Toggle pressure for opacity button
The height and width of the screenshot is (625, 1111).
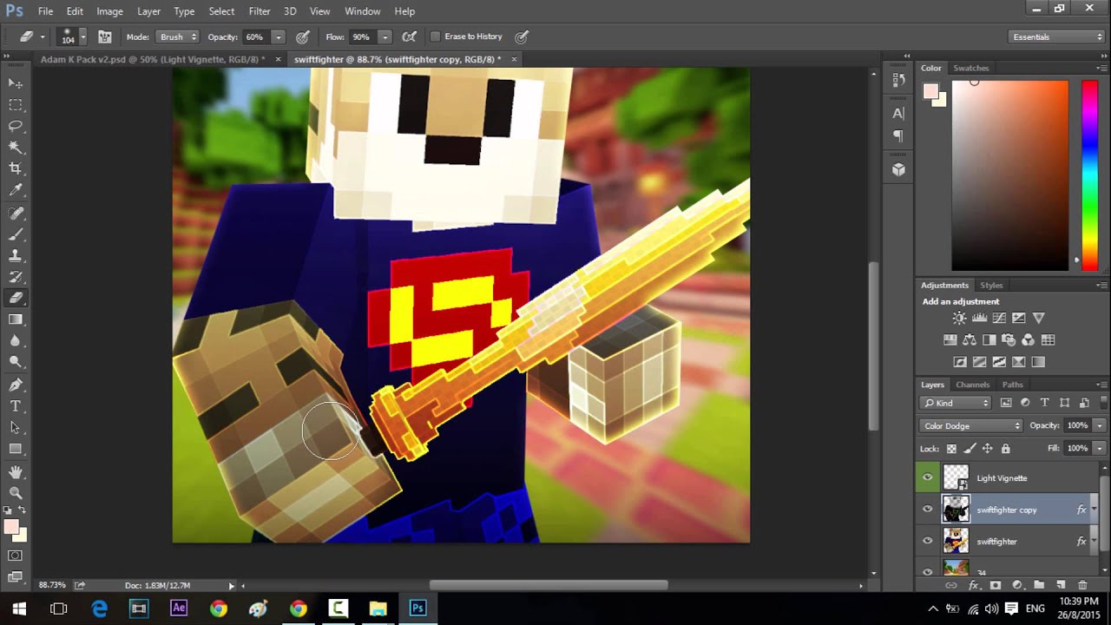click(303, 37)
